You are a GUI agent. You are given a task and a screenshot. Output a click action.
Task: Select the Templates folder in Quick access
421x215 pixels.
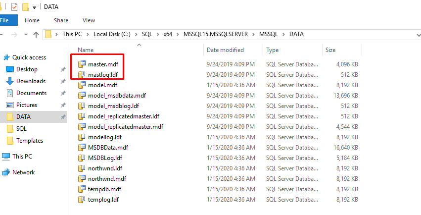[30, 141]
